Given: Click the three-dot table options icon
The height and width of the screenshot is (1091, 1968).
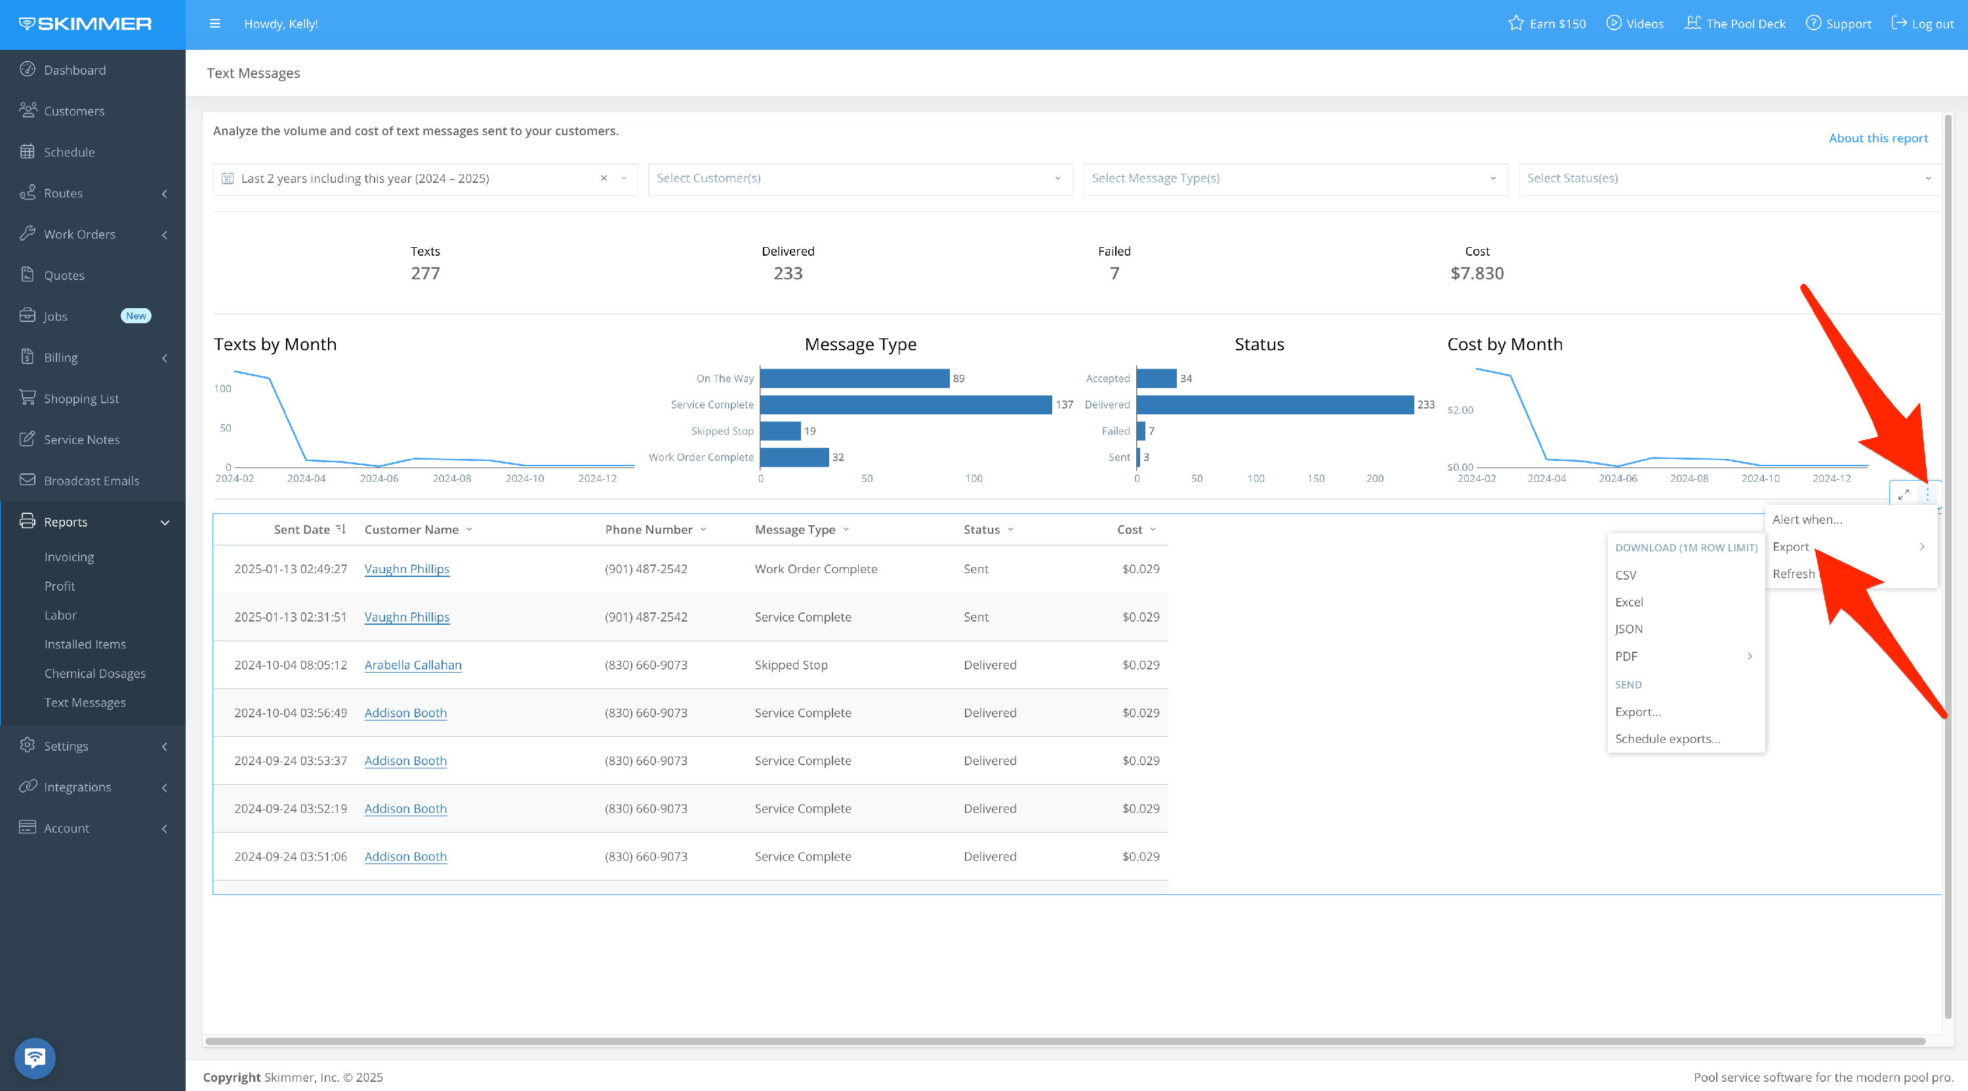Looking at the screenshot, I should 1927,495.
